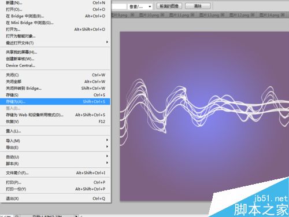Expand 导出(E) submenu

point(55,148)
